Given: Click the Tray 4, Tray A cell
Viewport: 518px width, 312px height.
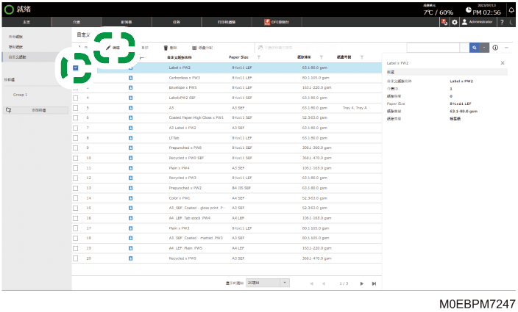Looking at the screenshot, I should click(355, 108).
